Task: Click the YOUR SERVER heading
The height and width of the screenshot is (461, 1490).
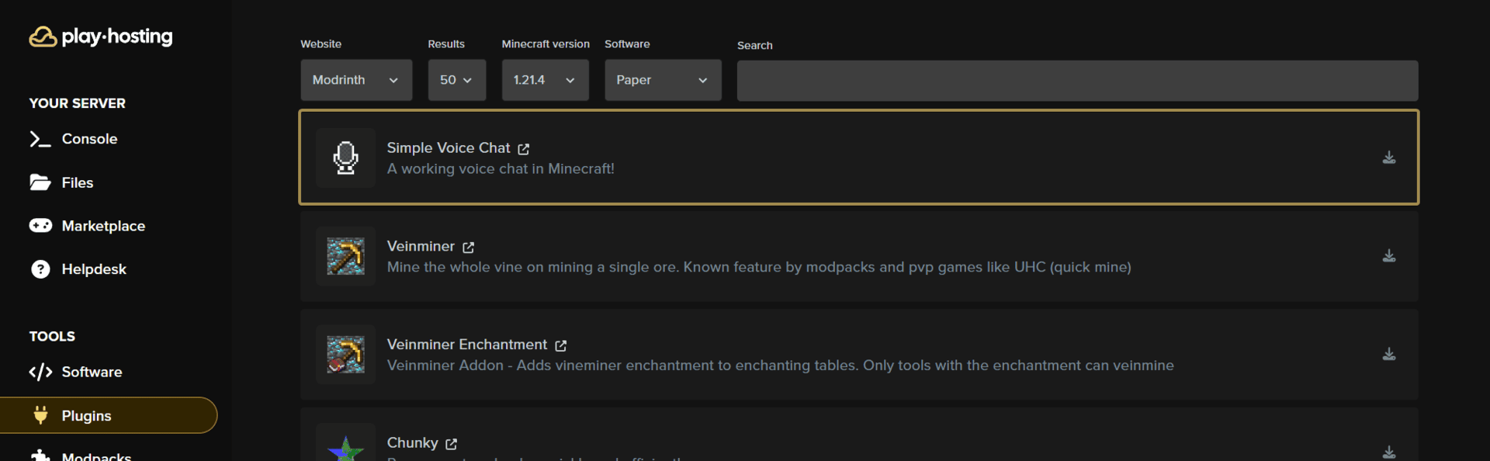Action: pos(77,103)
